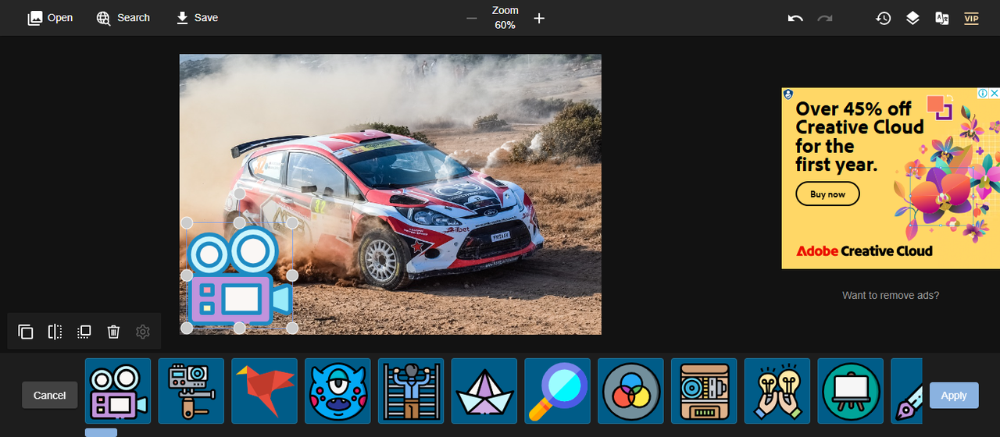Choose the magnifying glass sticker
This screenshot has width=1000, height=437.
558,391
